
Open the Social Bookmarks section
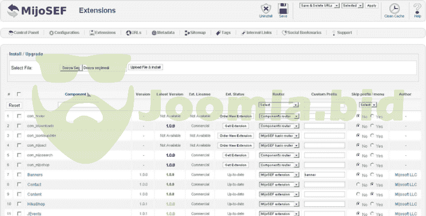coord(301,33)
